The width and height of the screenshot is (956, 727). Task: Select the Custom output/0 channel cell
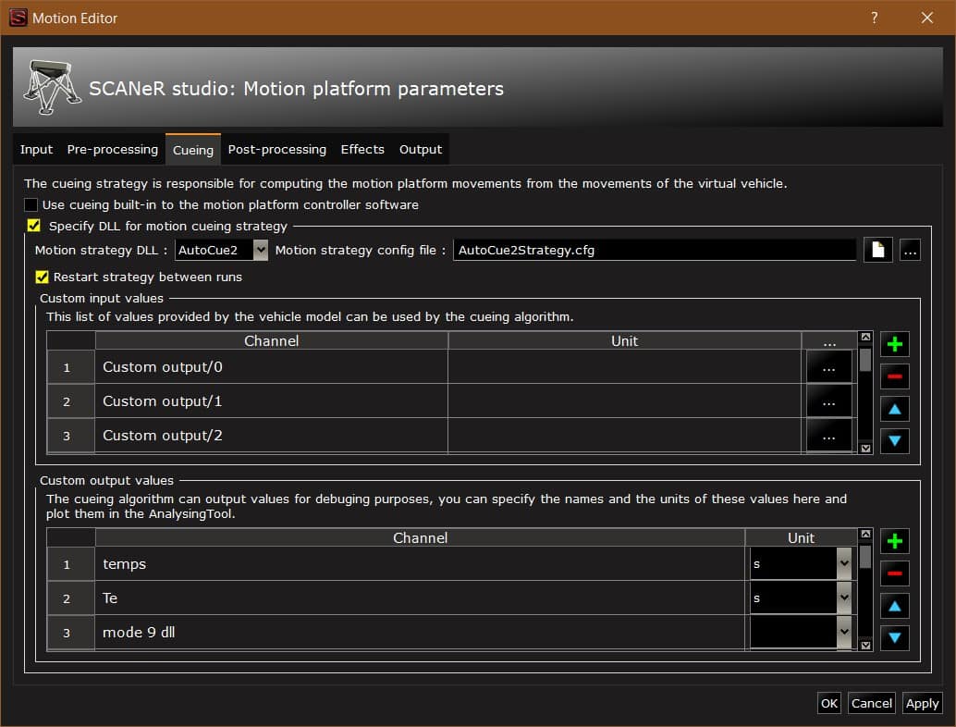pyautogui.click(x=271, y=367)
